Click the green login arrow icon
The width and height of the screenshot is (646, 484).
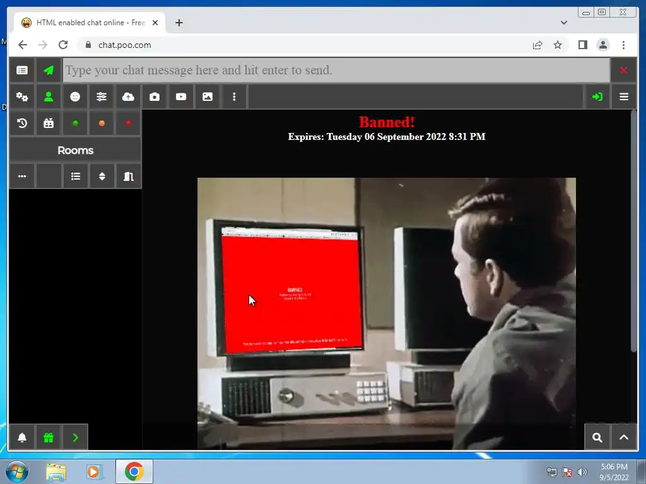[597, 96]
